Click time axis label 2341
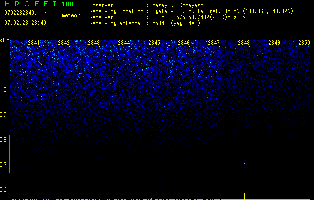The image size is (314, 200). (x=34, y=42)
